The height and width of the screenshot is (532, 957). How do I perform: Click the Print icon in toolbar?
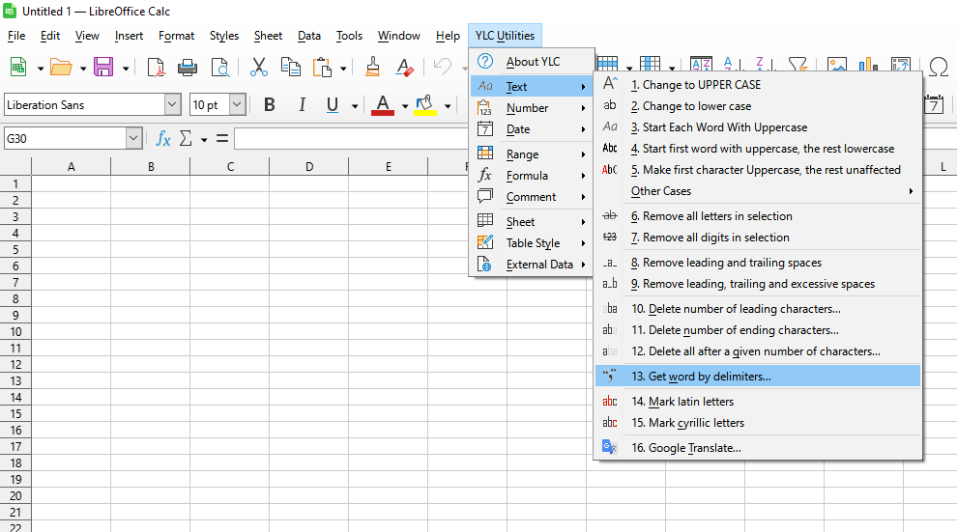188,67
